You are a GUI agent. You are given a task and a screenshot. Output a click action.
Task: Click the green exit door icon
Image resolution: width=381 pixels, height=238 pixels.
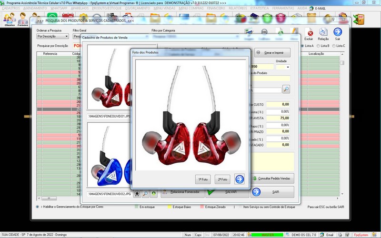point(359,19)
